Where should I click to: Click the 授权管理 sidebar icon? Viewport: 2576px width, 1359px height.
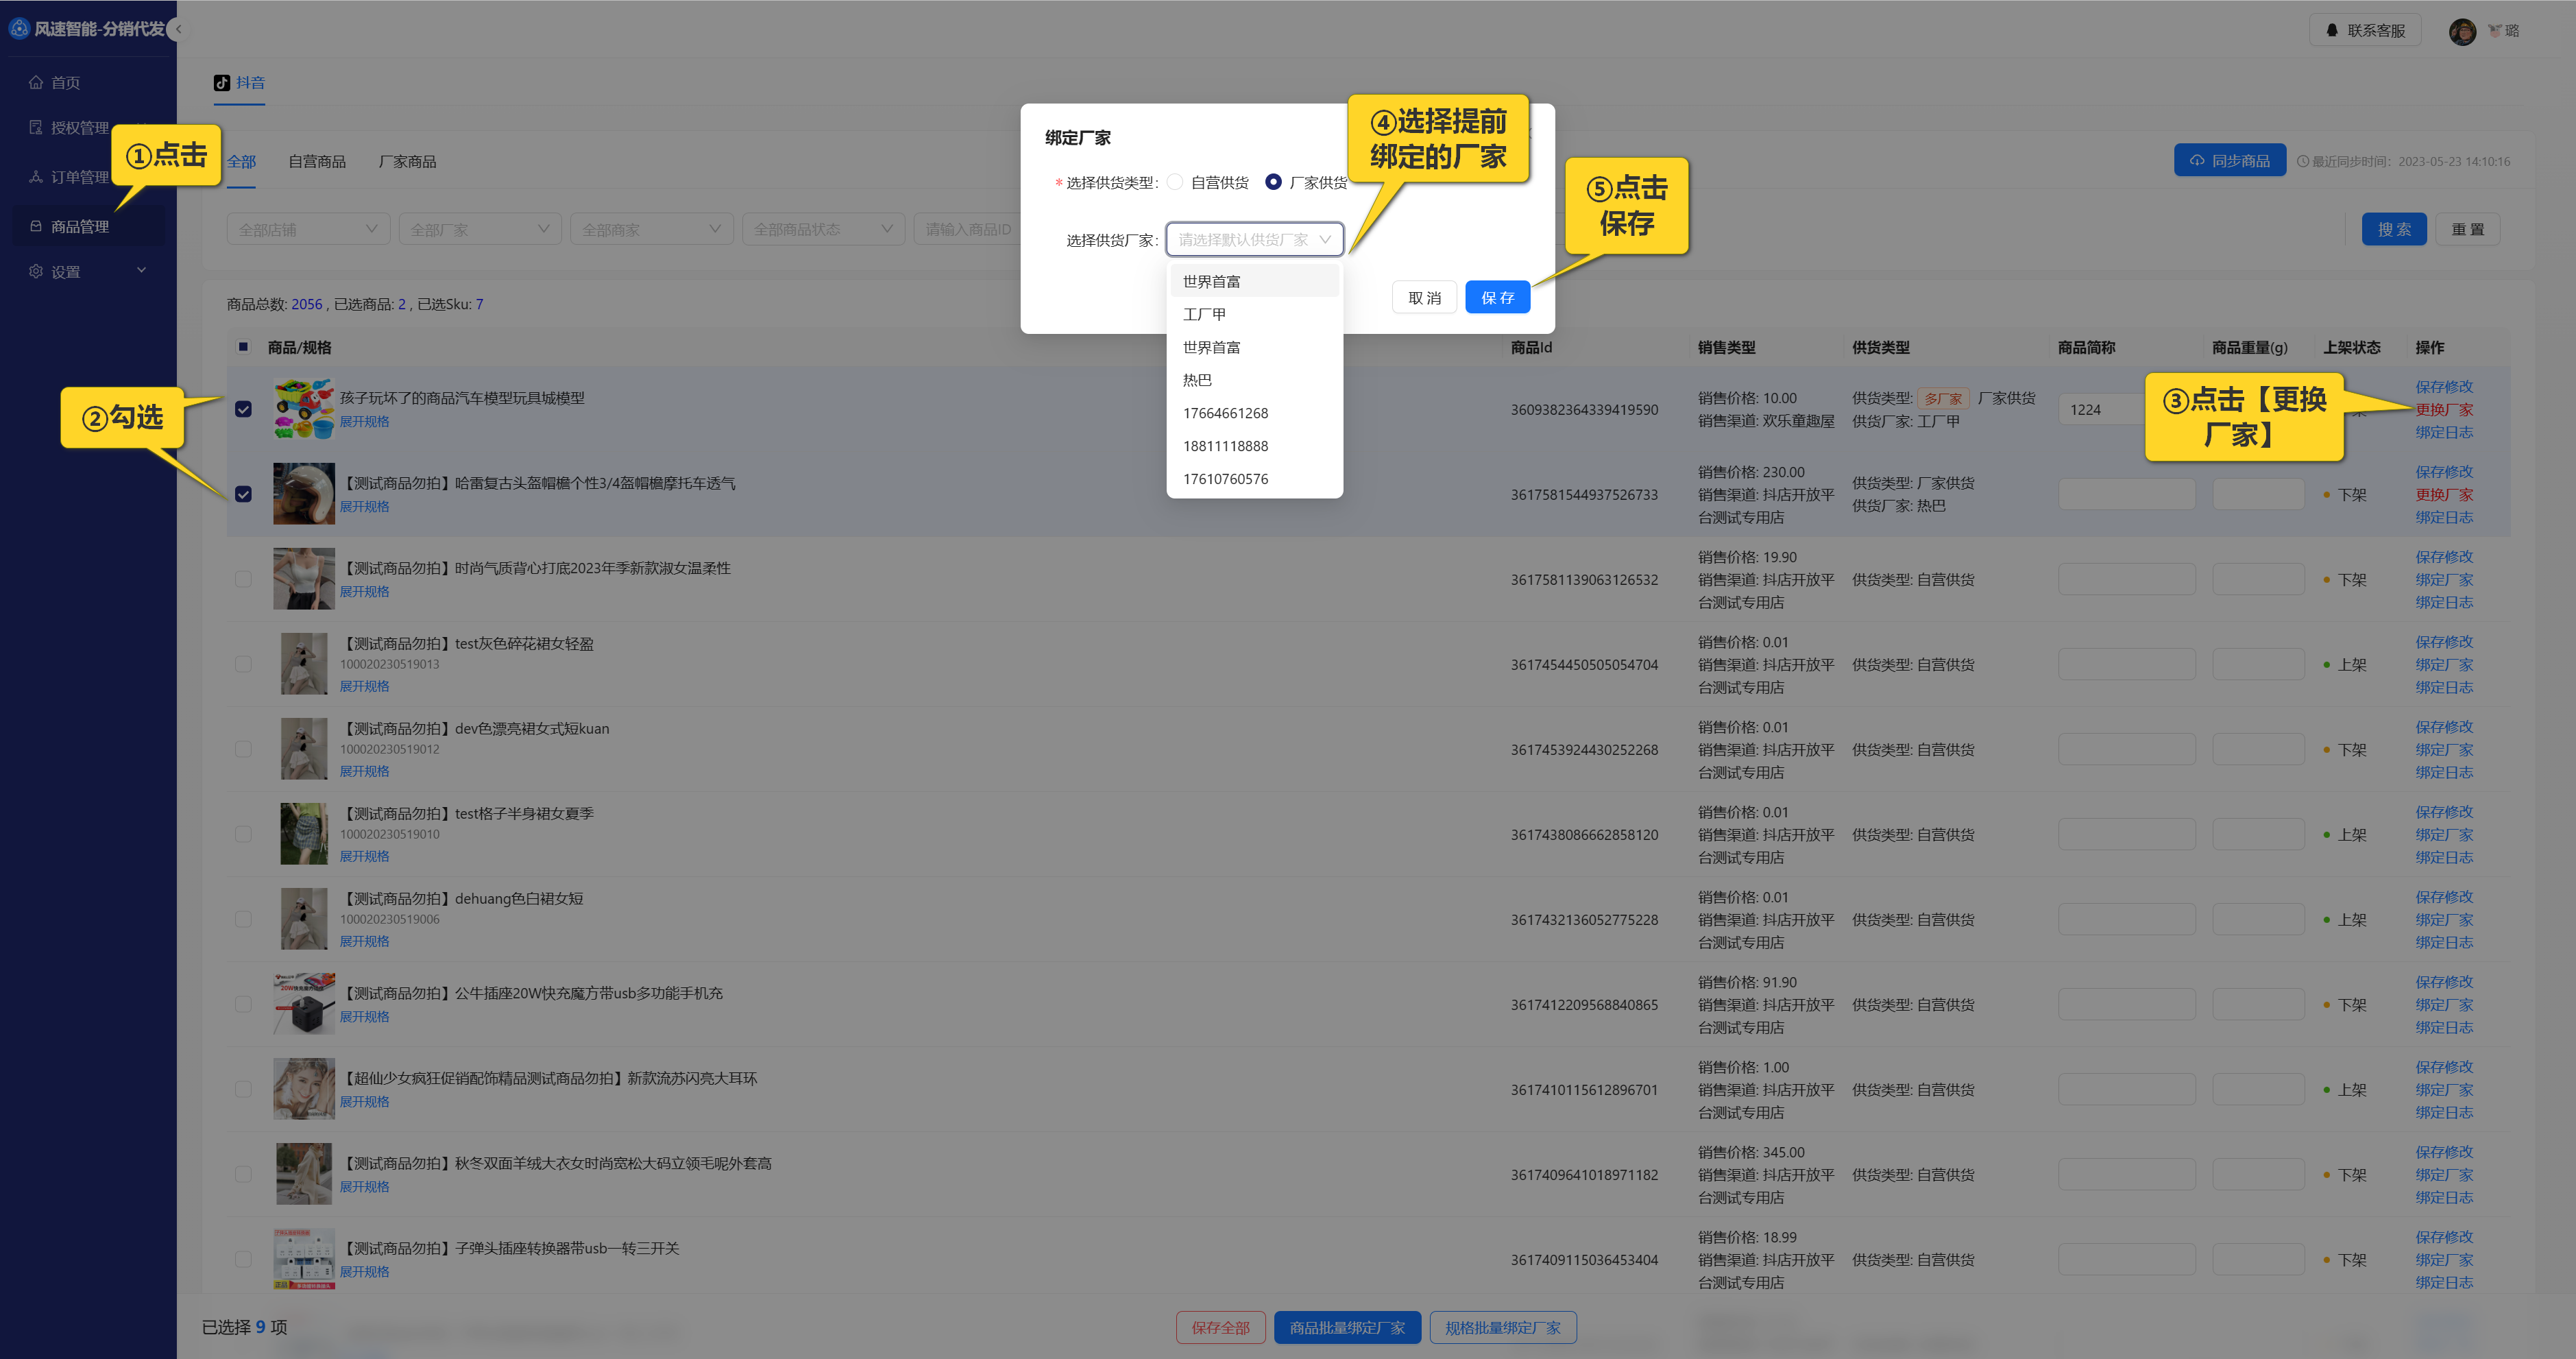point(36,128)
